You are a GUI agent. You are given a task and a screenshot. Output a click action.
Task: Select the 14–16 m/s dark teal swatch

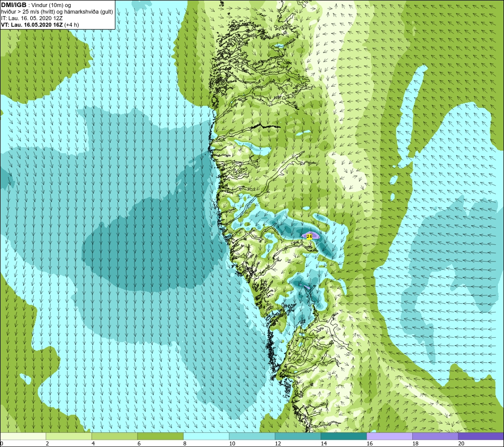pos(344,436)
